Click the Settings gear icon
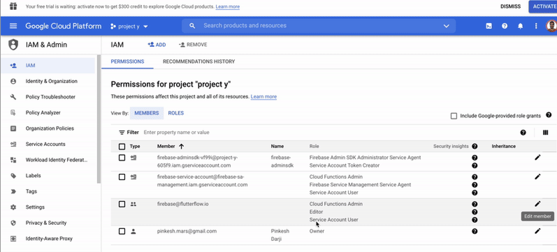The width and height of the screenshot is (557, 252). 13,207
